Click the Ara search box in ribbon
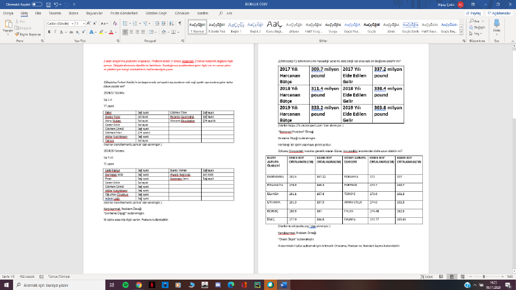Screen dimensions: 516x290 point(226,13)
